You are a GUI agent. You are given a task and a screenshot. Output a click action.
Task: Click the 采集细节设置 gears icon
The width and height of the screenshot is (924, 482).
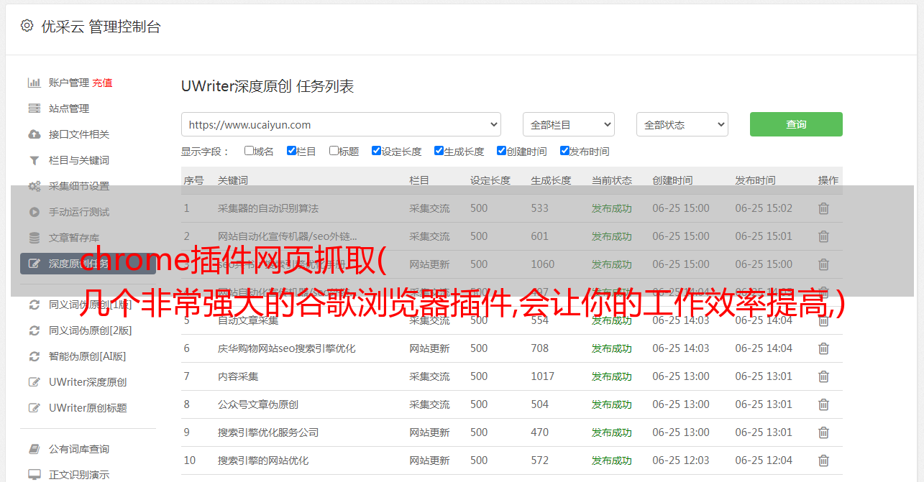tap(34, 186)
